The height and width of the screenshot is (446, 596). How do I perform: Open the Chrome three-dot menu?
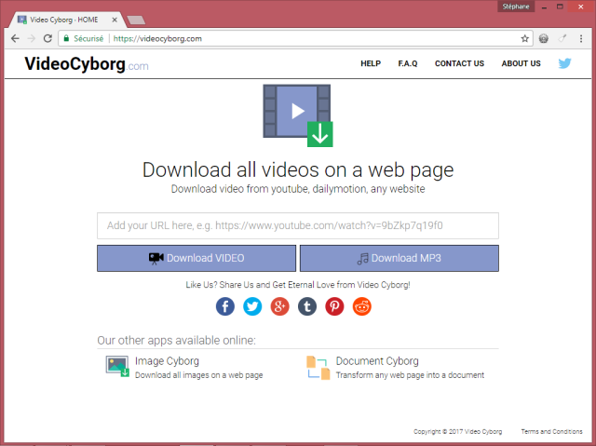[581, 38]
